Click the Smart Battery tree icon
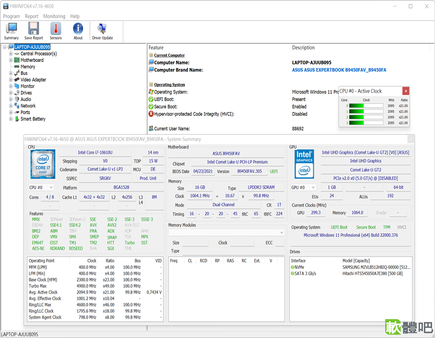The image size is (435, 338). point(17,119)
